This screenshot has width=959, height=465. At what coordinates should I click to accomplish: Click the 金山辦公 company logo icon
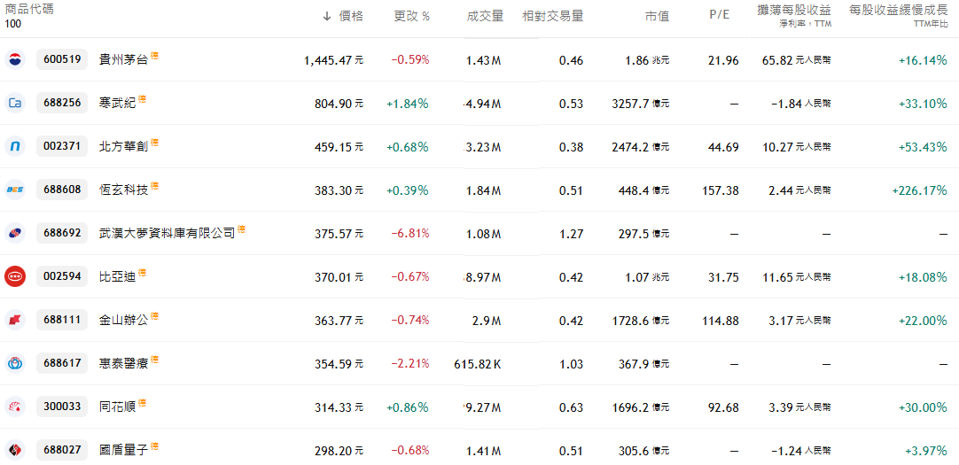[x=15, y=320]
